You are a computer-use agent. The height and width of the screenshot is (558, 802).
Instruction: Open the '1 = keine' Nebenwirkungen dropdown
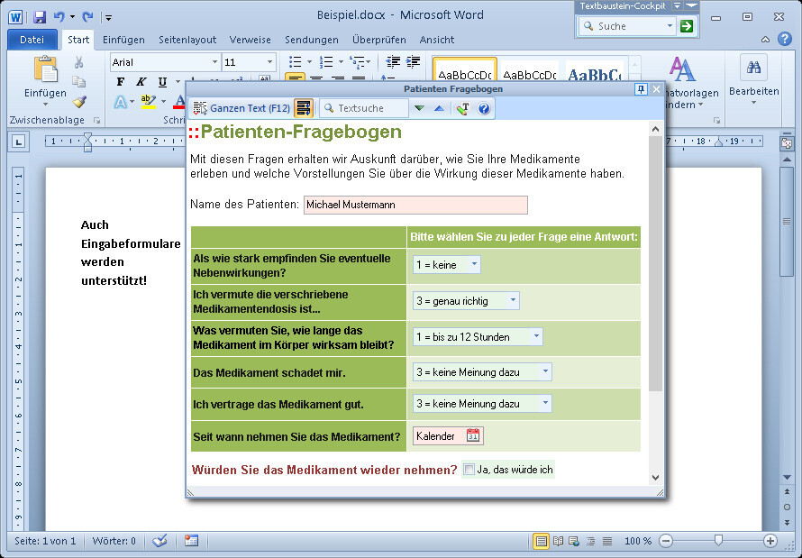coord(472,265)
